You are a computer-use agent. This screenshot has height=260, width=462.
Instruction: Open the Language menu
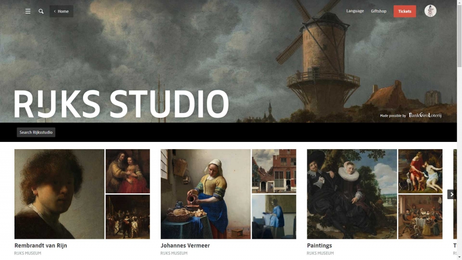355,11
